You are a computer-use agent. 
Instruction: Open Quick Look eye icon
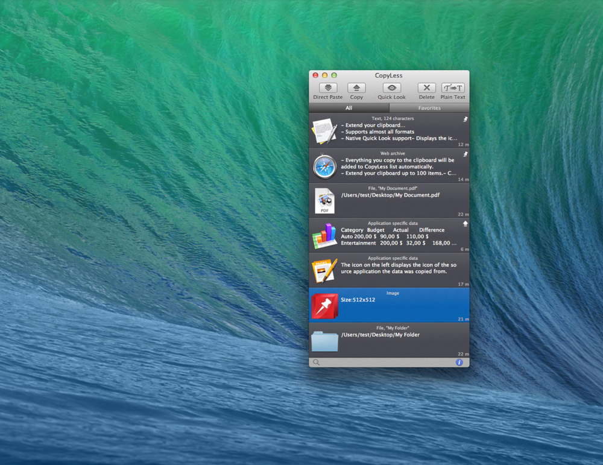click(x=391, y=87)
